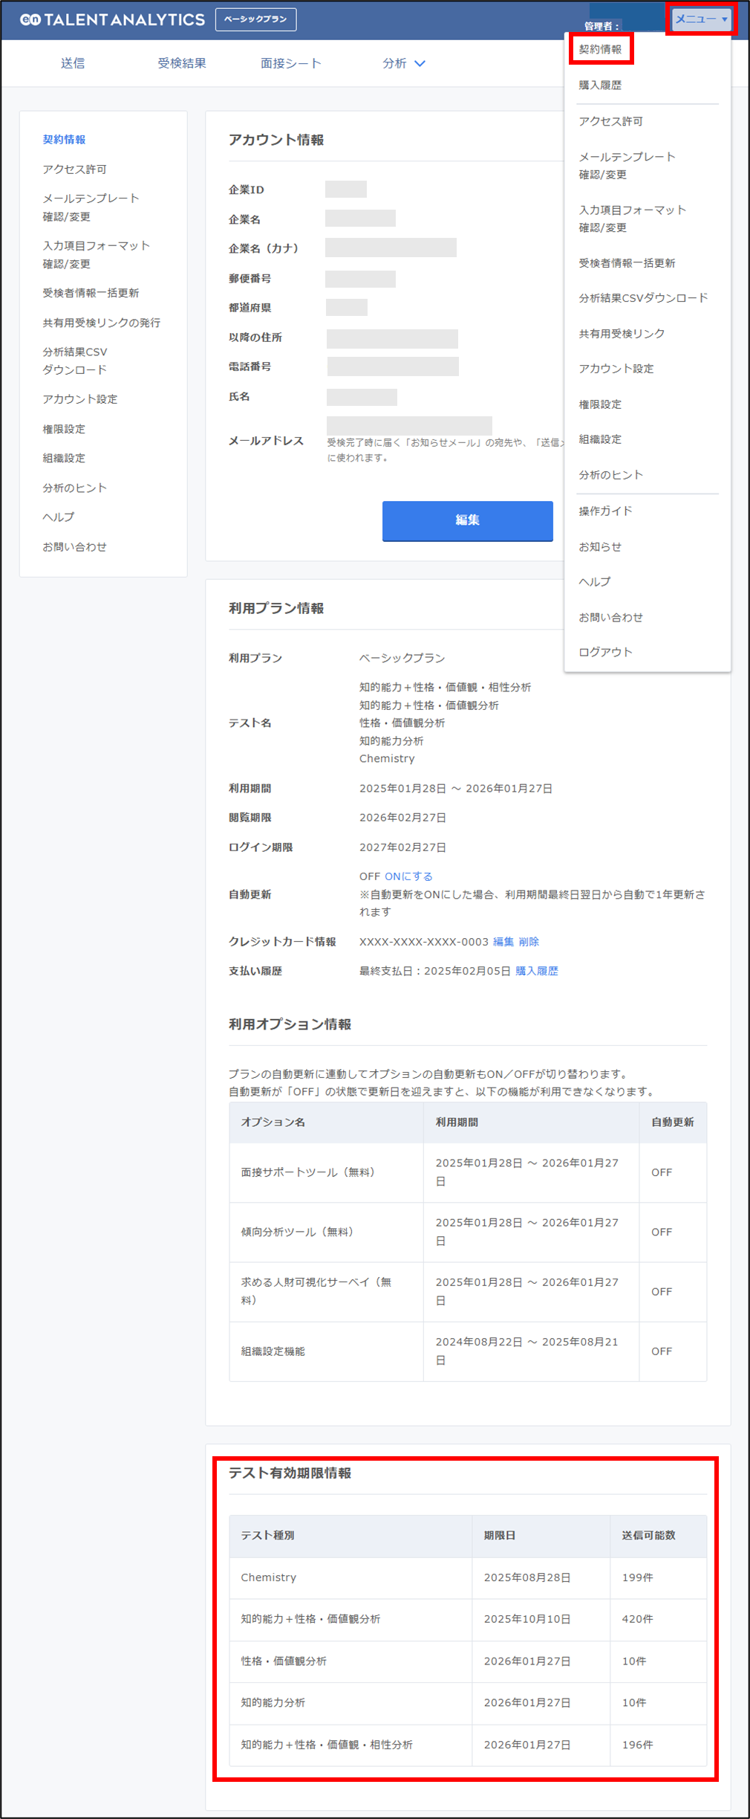
Task: Expand the 分析 navigation dropdown
Action: (404, 63)
